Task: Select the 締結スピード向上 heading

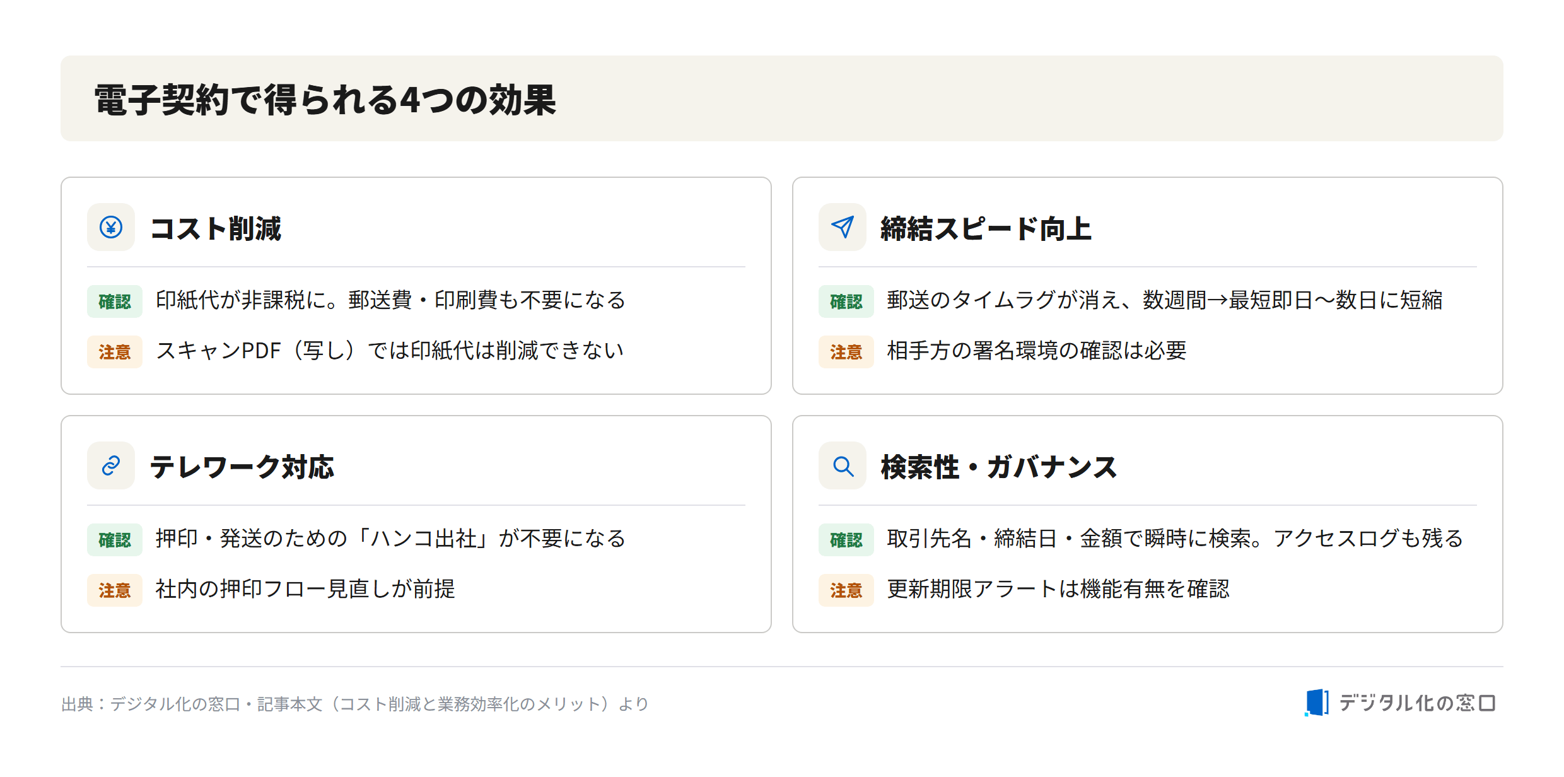Action: pyautogui.click(x=986, y=228)
